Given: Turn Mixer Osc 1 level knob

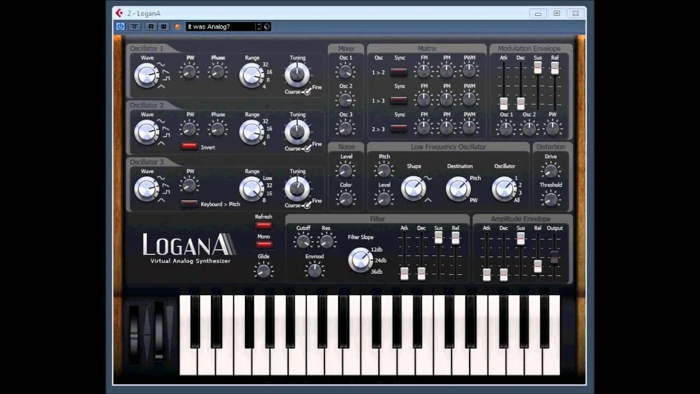Looking at the screenshot, I should (x=346, y=71).
